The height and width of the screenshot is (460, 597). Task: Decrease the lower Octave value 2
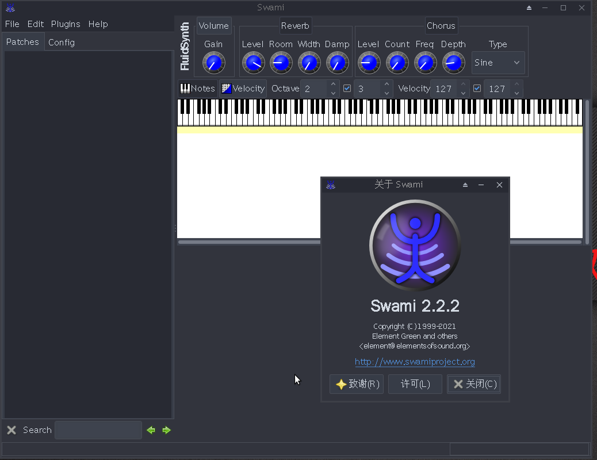(x=333, y=93)
